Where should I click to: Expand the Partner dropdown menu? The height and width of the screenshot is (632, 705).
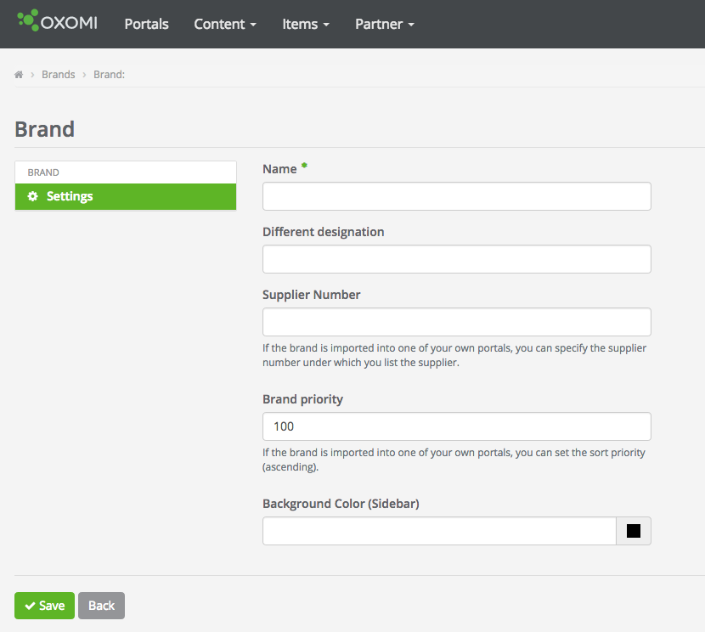385,24
